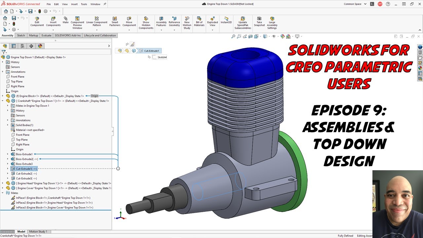
Task: Switch to Motion Study 1 tab
Action: 38,232
